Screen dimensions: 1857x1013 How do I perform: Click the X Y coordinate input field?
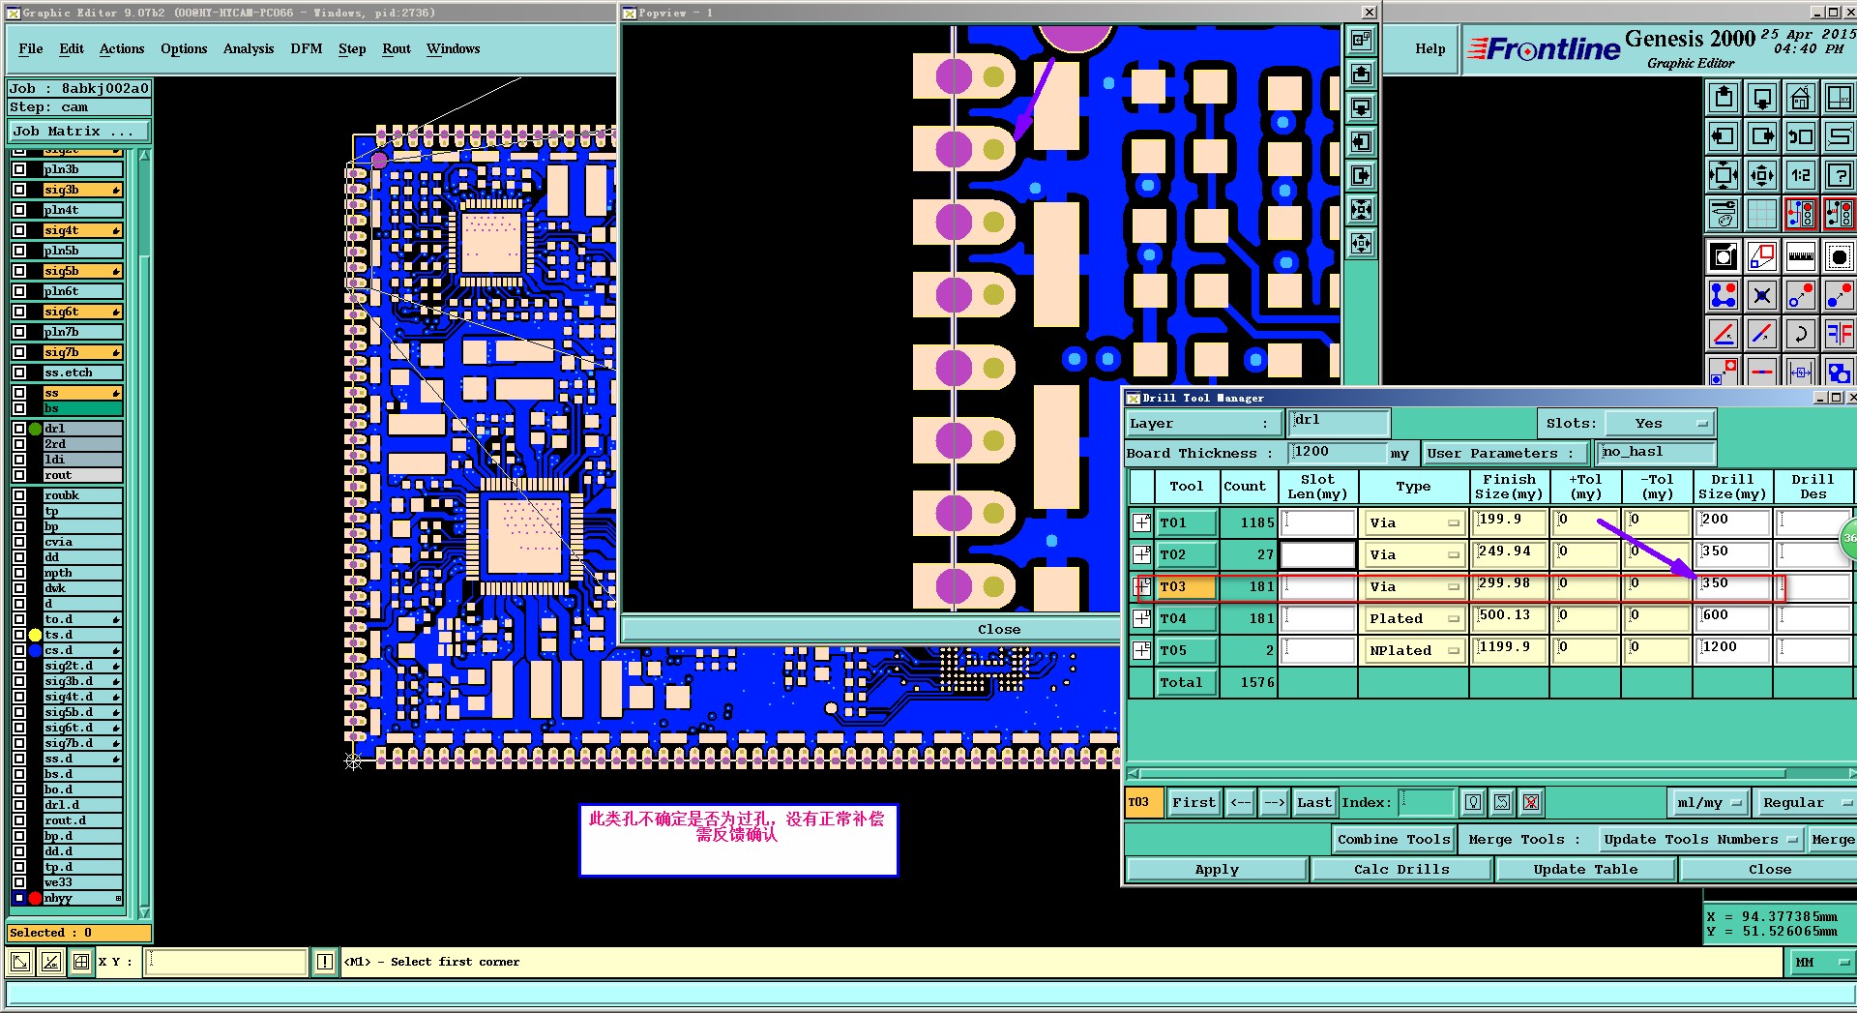pos(226,962)
